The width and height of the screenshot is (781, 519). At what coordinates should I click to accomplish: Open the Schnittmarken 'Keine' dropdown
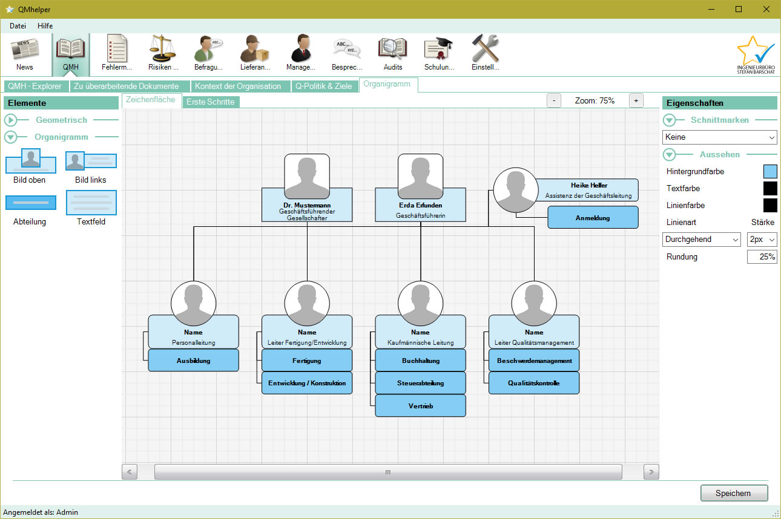719,137
